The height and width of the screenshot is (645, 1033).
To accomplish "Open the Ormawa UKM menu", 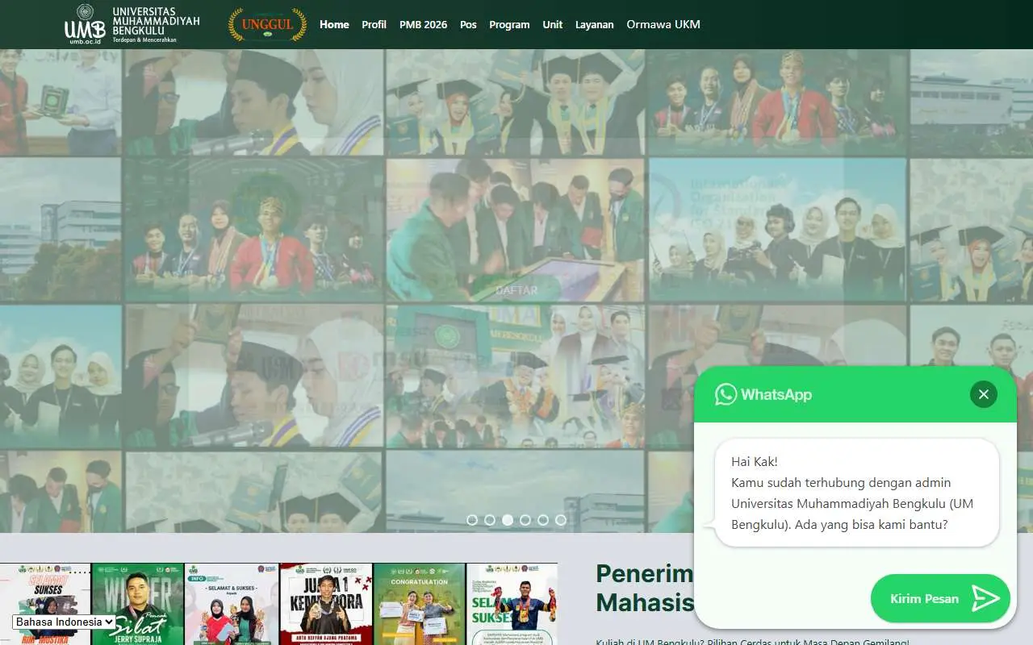I will pos(663,24).
